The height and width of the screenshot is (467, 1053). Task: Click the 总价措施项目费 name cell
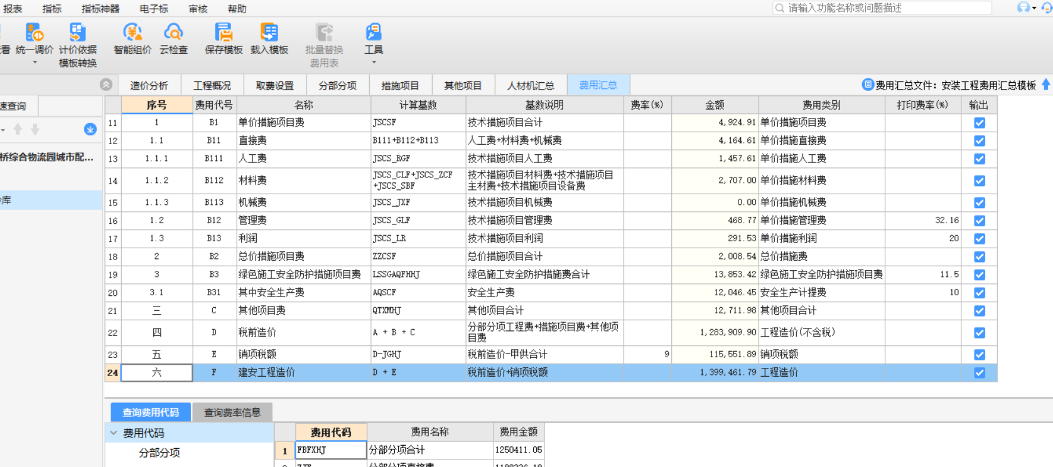point(304,256)
